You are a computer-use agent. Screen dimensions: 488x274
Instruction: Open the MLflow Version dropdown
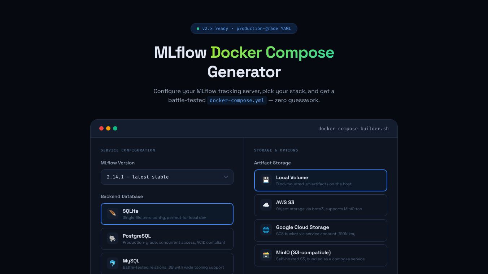click(x=167, y=177)
